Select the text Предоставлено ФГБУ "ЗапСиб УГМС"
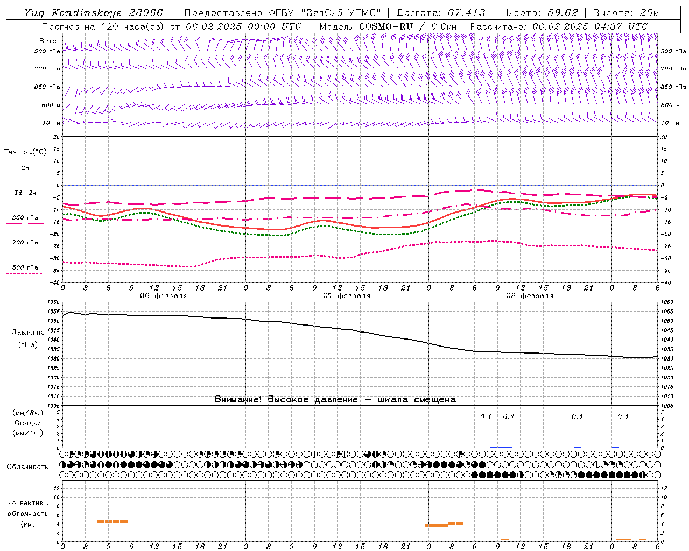Screen dimensions: 689x551 tap(282, 13)
